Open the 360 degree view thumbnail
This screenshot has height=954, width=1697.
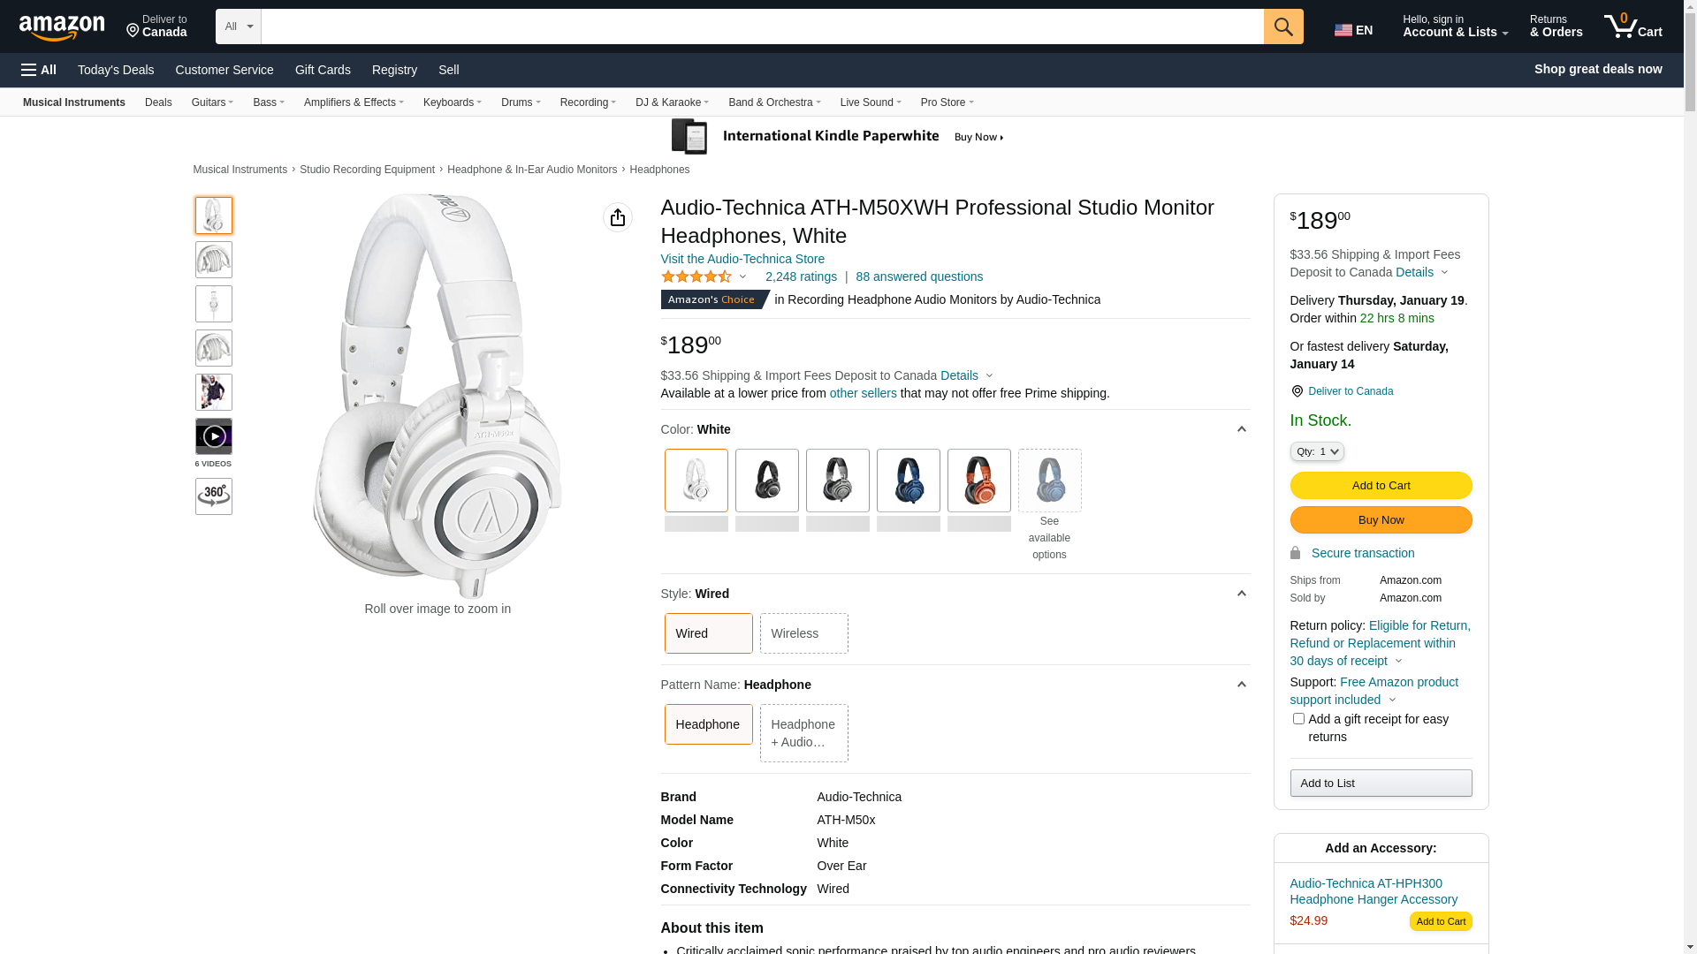214,496
